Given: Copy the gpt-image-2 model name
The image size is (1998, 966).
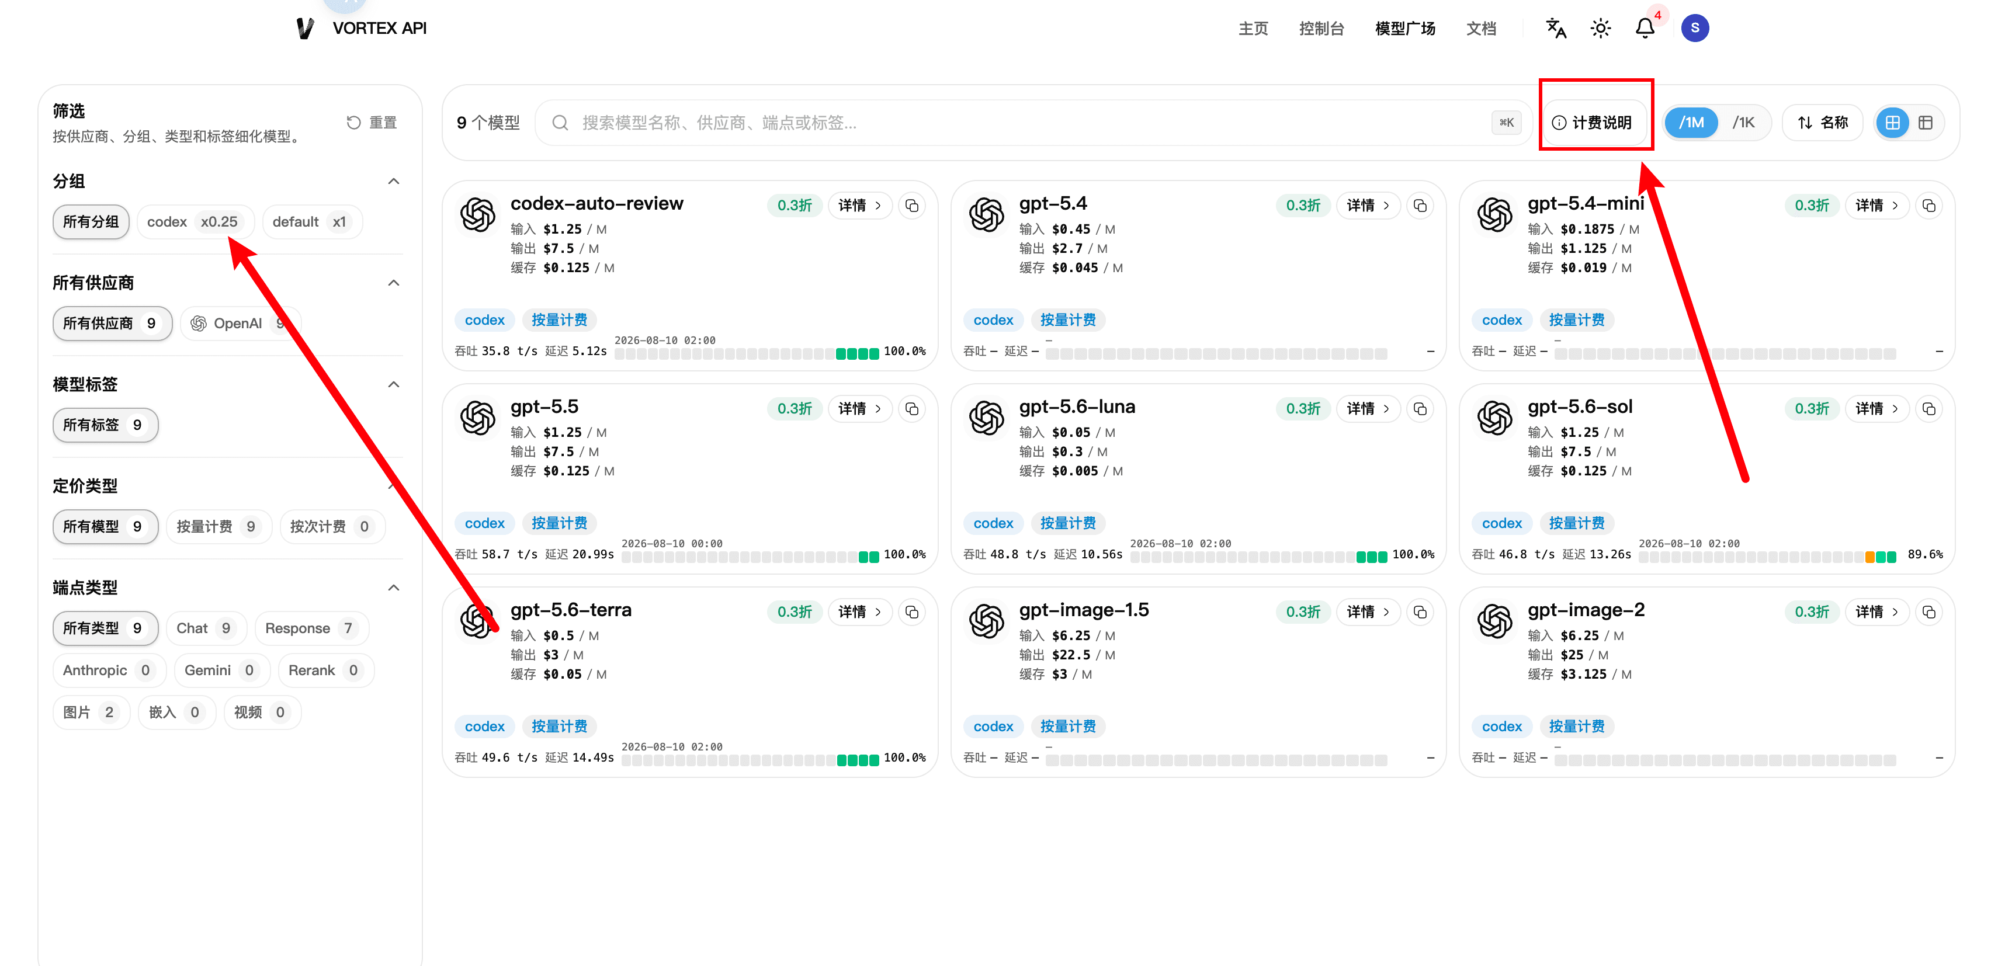Looking at the screenshot, I should click(1929, 611).
